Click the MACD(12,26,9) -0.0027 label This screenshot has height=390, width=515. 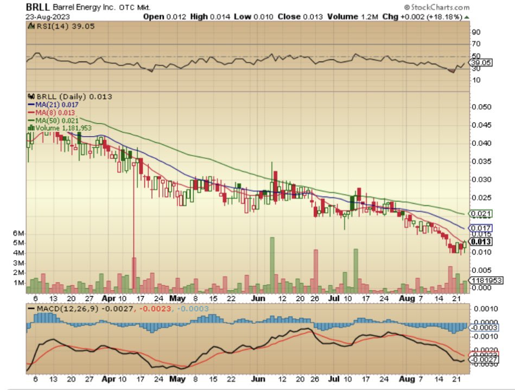point(85,309)
